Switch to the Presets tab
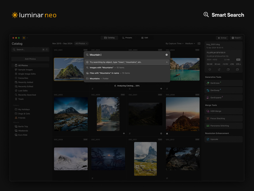This screenshot has height=191, width=254. point(128,37)
